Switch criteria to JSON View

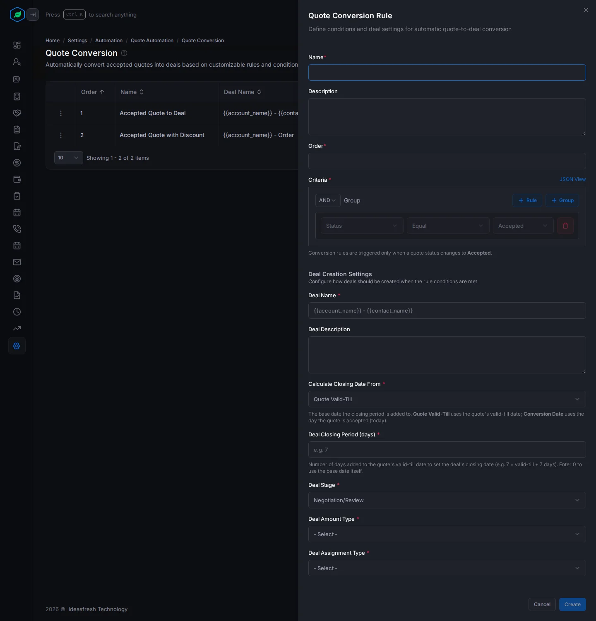tap(573, 179)
